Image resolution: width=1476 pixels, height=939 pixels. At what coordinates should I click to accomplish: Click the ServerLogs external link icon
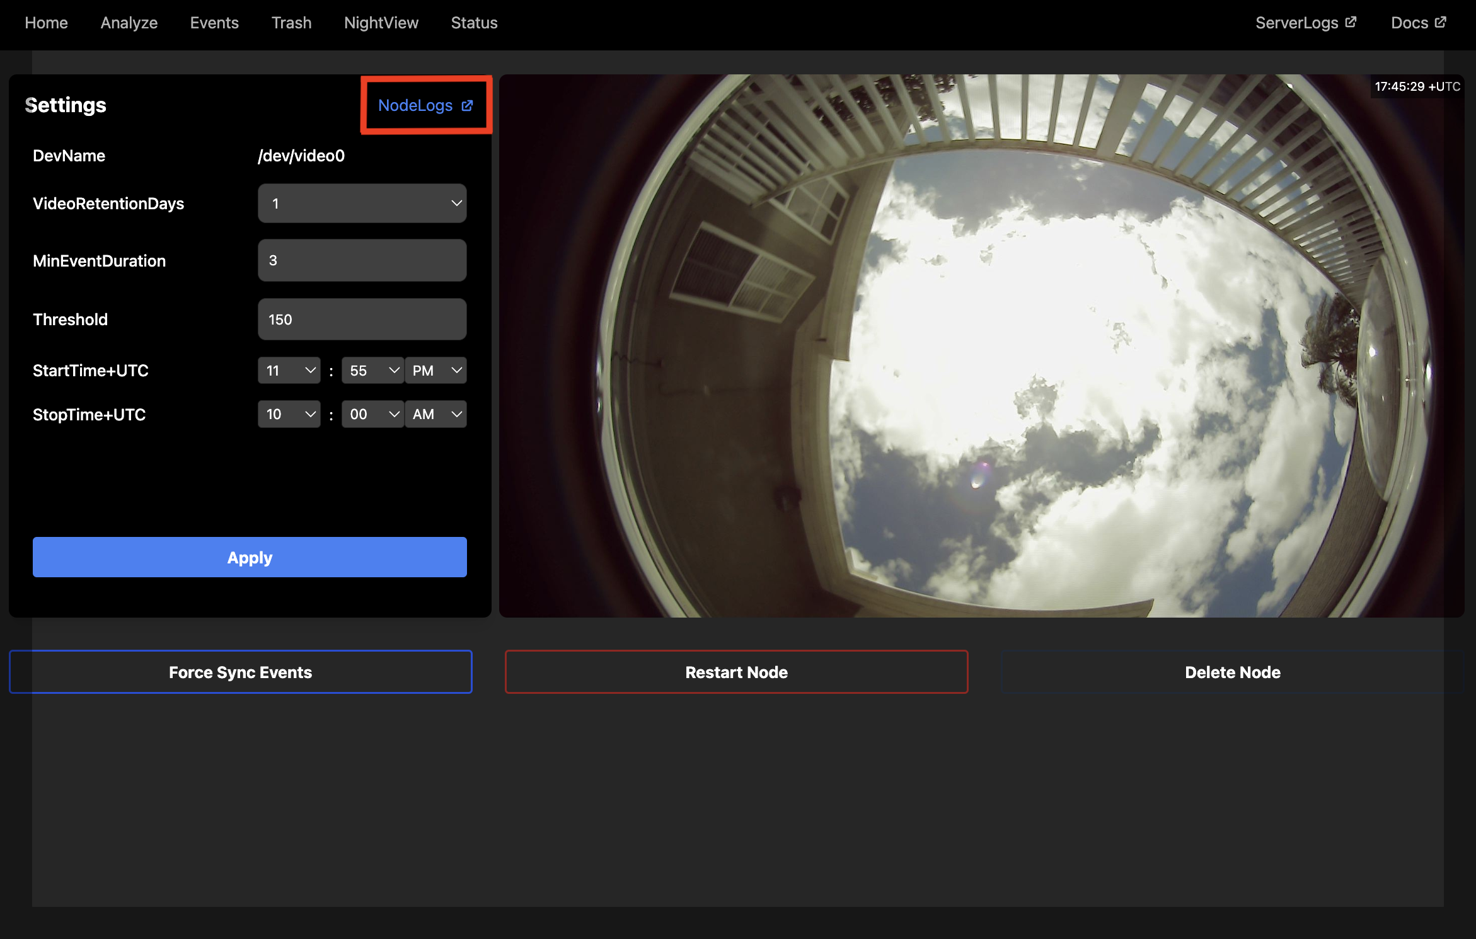click(1351, 22)
